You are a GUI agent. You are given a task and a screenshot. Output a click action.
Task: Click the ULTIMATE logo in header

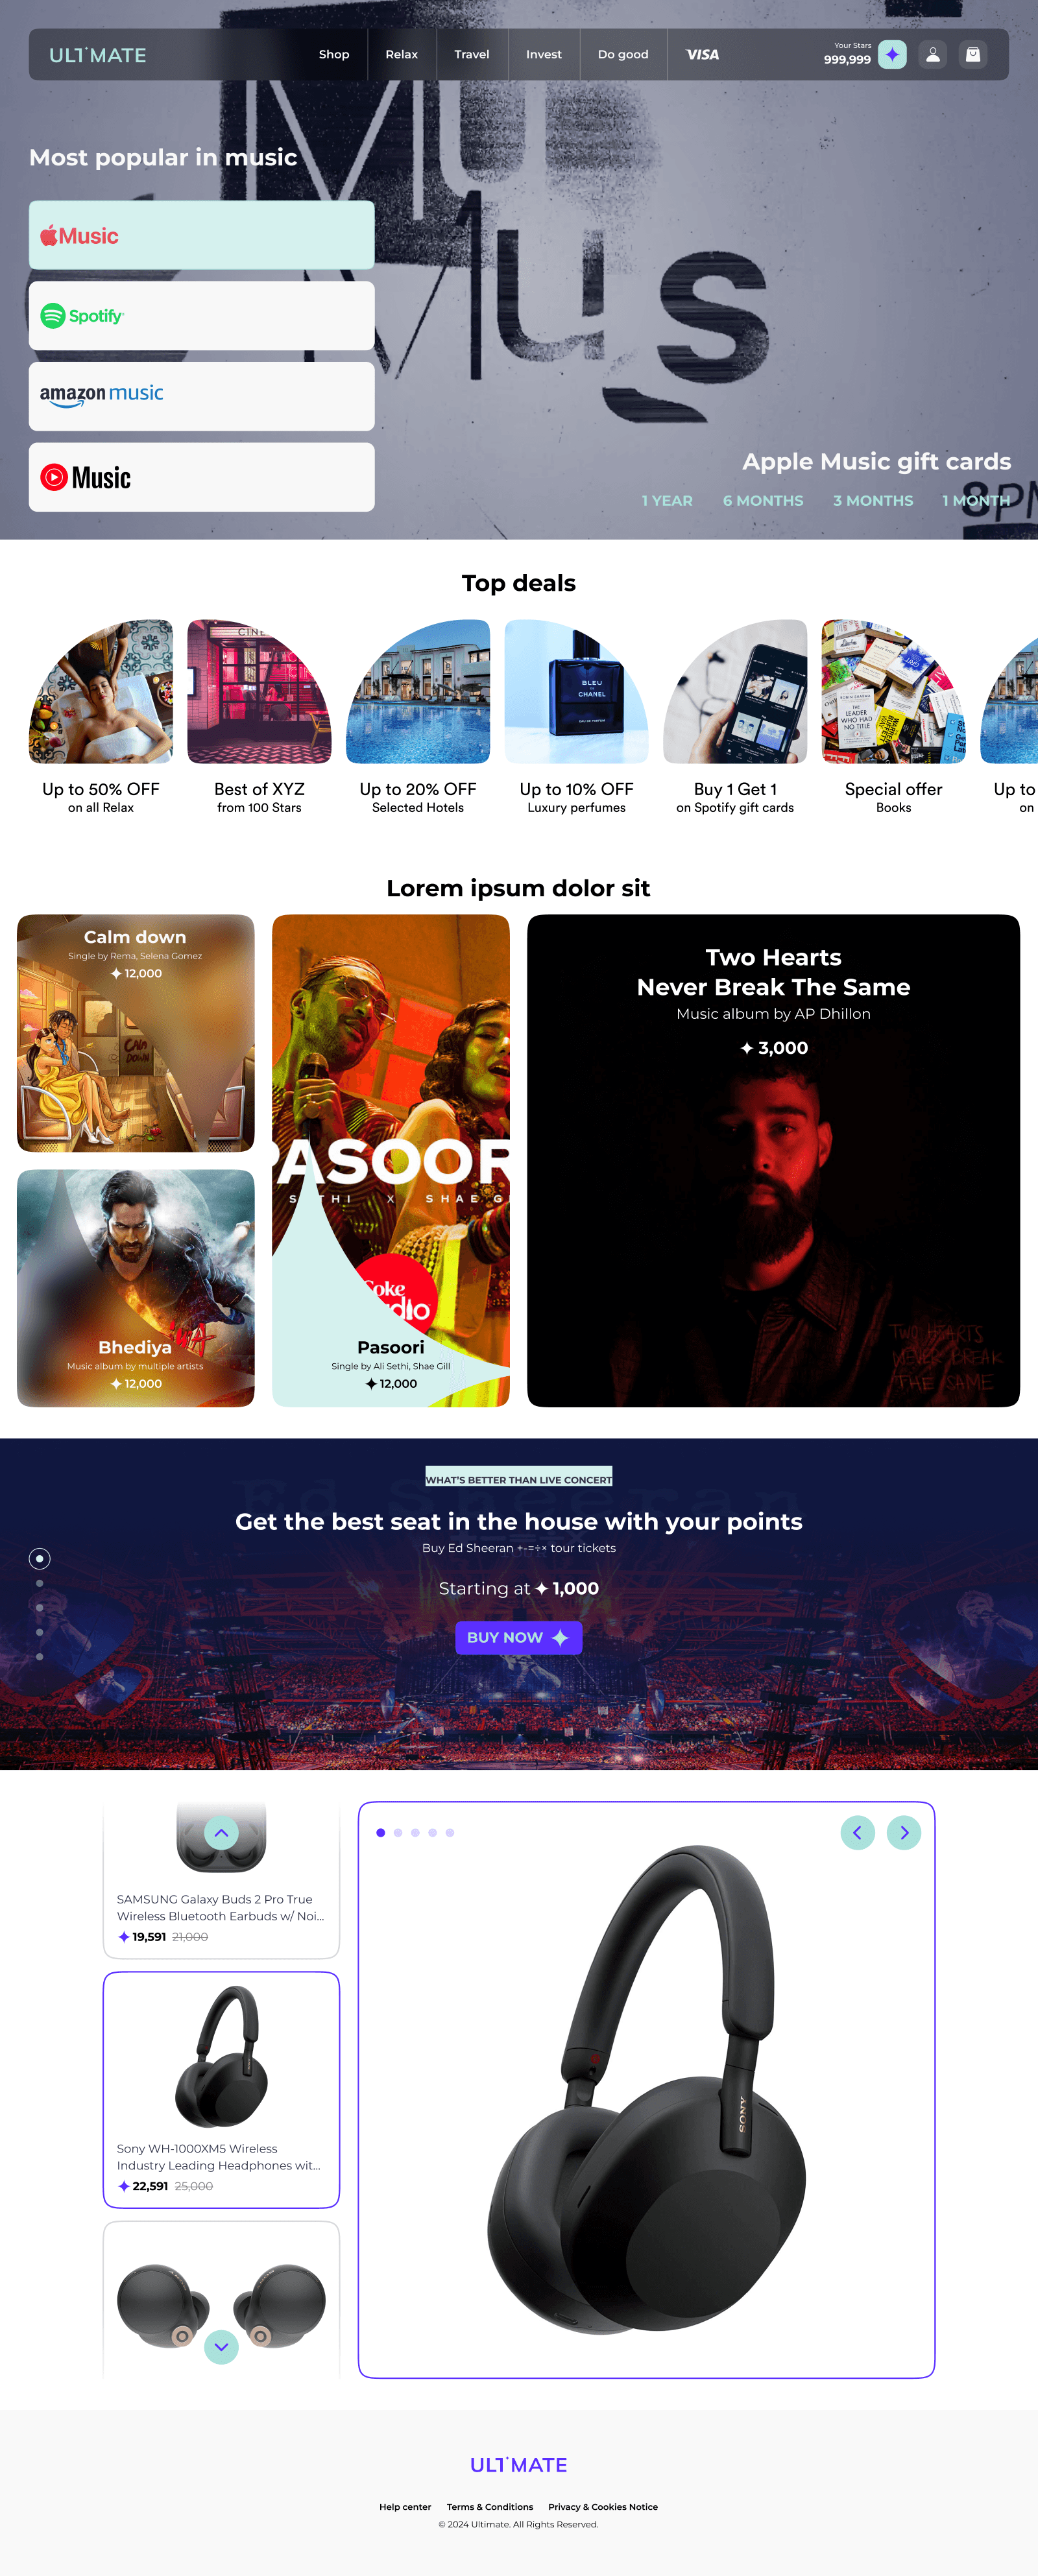tap(98, 55)
